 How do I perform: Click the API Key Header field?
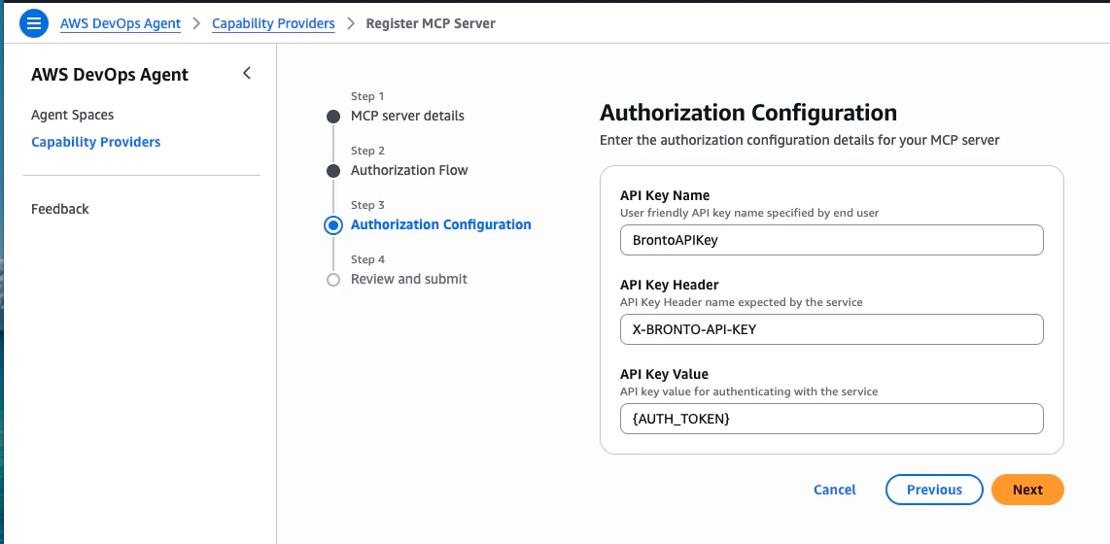point(832,329)
